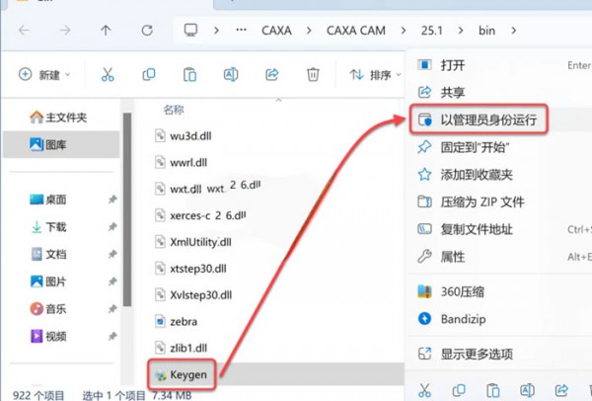Open the 新建 (New) dropdown
This screenshot has height=401, width=592.
(x=44, y=74)
